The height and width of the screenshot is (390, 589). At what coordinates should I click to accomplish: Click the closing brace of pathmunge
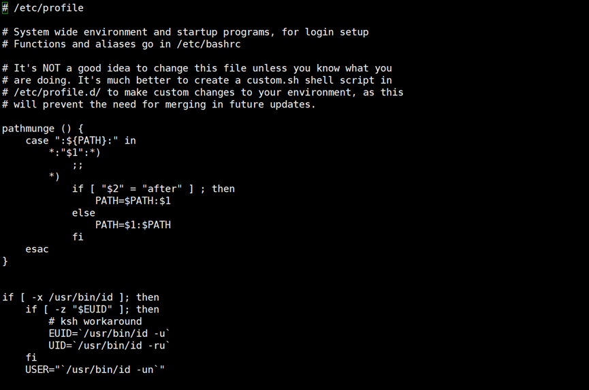5,261
